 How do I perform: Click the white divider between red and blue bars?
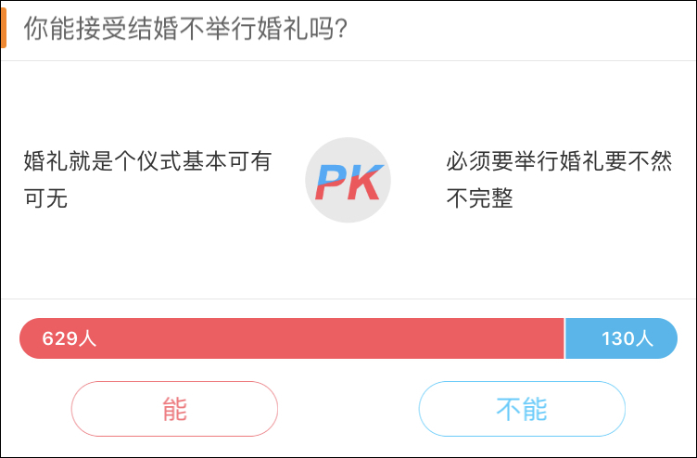pyautogui.click(x=564, y=338)
